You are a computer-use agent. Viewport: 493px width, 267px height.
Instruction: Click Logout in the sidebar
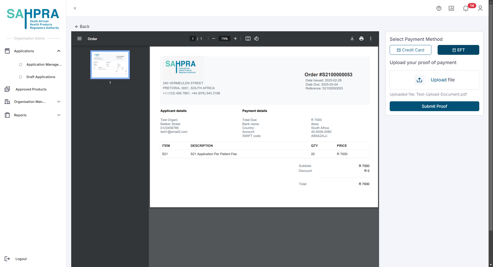21,259
